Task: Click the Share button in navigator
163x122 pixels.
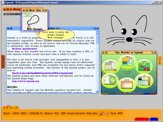Action: 6,113
